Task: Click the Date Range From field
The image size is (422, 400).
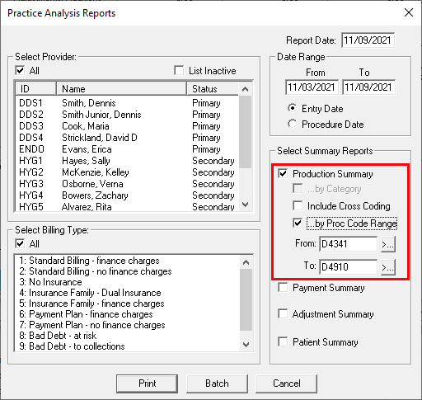Action: [312, 87]
